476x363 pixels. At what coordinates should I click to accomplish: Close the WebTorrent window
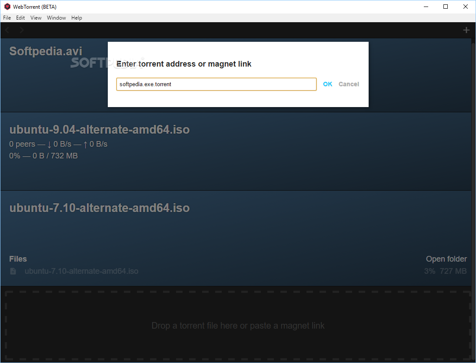click(466, 7)
